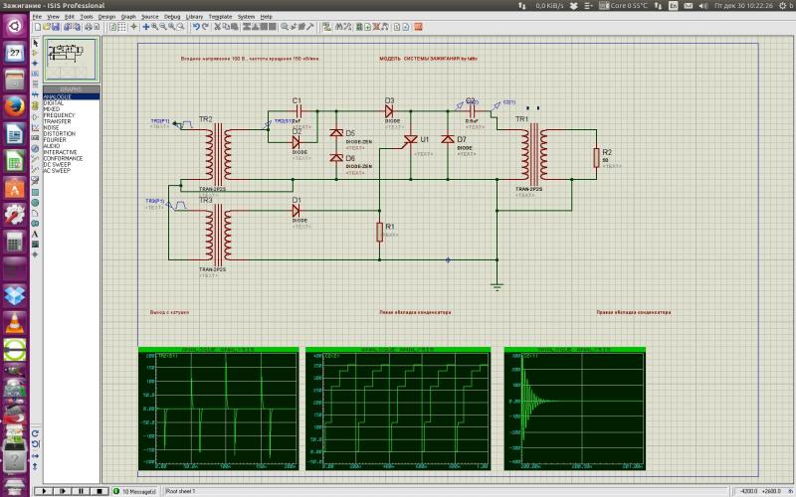Open the Graph menu
This screenshot has width=796, height=497.
click(x=128, y=17)
